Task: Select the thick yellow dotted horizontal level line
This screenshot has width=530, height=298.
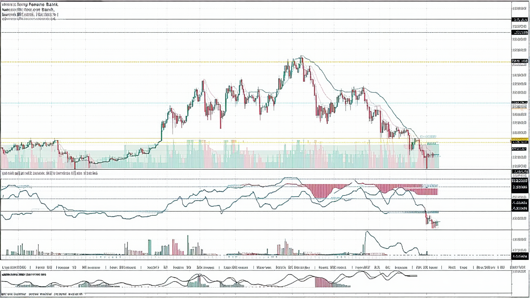Action: 256,62
